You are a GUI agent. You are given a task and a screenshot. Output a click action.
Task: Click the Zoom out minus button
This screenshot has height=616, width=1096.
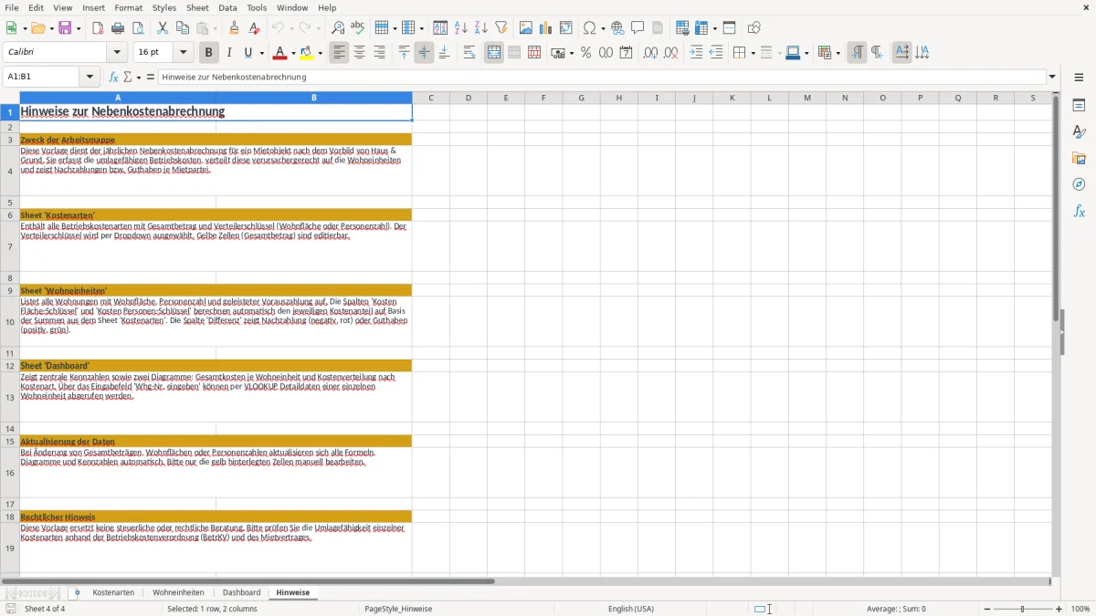pos(986,609)
